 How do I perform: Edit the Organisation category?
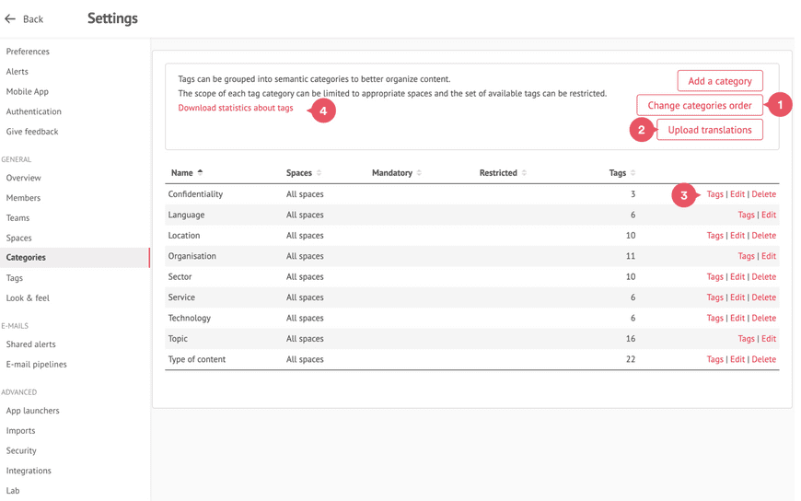769,256
